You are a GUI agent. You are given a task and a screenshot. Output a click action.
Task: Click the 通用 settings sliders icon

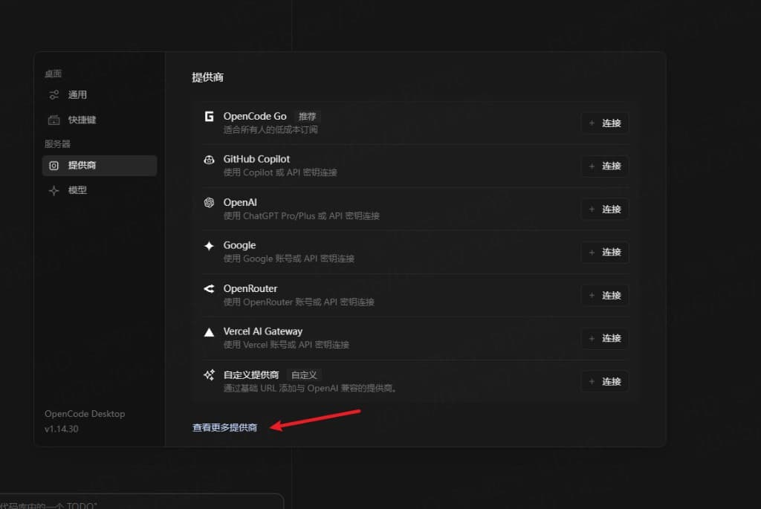(54, 94)
